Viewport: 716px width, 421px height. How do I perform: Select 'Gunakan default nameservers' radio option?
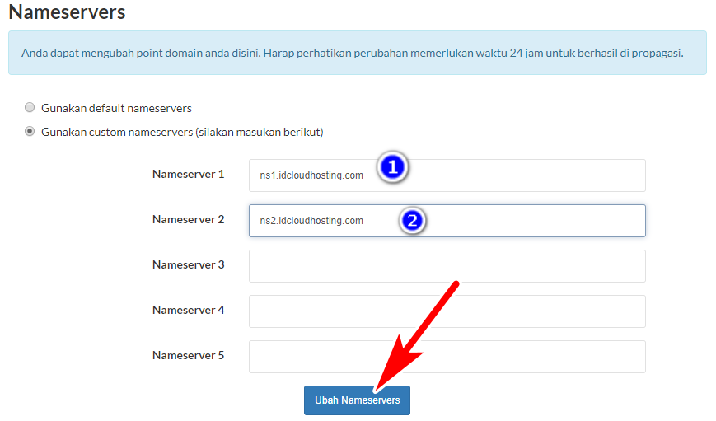pos(30,108)
